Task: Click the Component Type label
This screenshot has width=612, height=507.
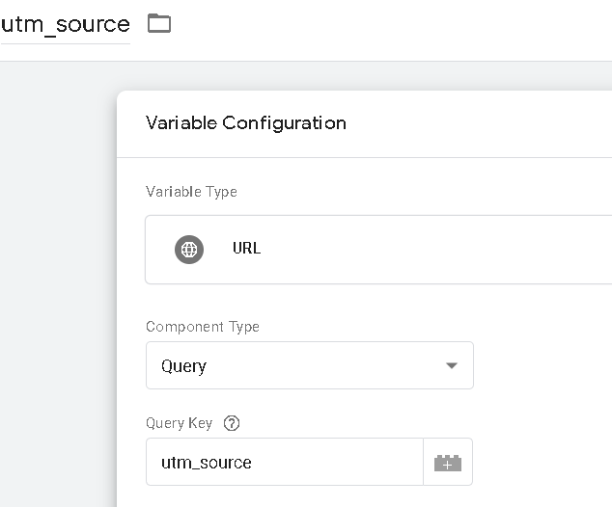Action: 203,327
